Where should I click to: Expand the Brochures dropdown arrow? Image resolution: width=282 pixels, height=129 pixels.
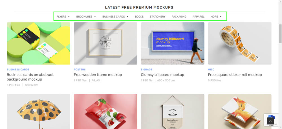coord(95,17)
